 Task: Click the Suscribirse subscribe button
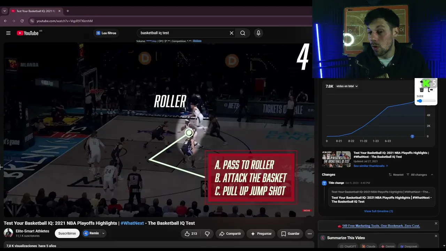[x=67, y=233]
